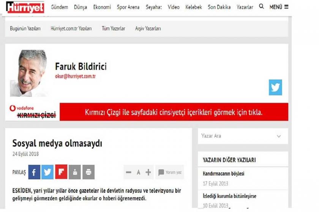Click Yorum yaz comment button
The width and height of the screenshot is (319, 212).
click(x=170, y=172)
